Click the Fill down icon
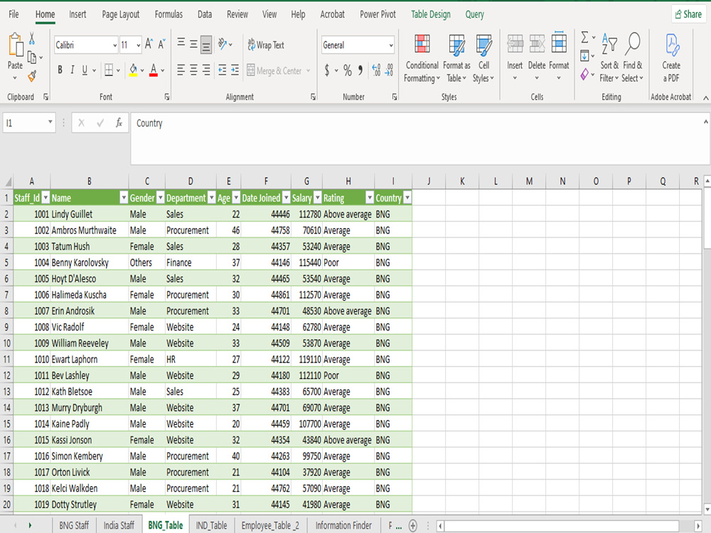711x533 pixels. coord(584,56)
